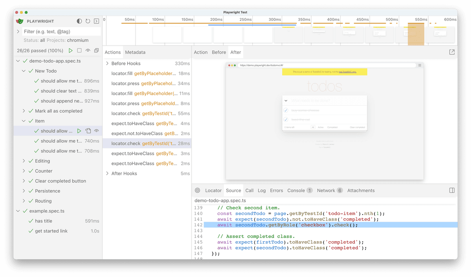471x277 pixels.
Task: Toggle watch on the selected test row
Action: pos(96,131)
